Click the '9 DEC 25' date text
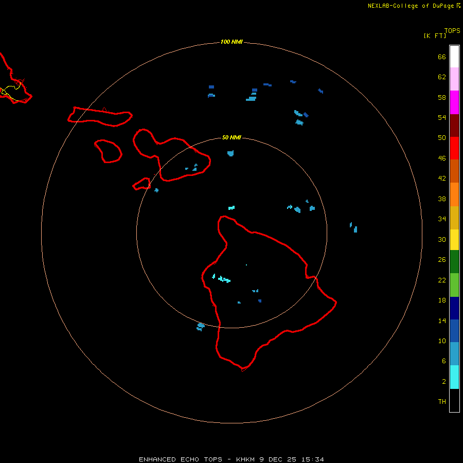The width and height of the screenshot is (463, 463). point(278,459)
